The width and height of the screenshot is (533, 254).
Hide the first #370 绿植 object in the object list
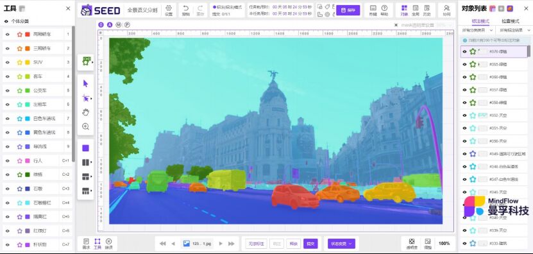coord(464,52)
